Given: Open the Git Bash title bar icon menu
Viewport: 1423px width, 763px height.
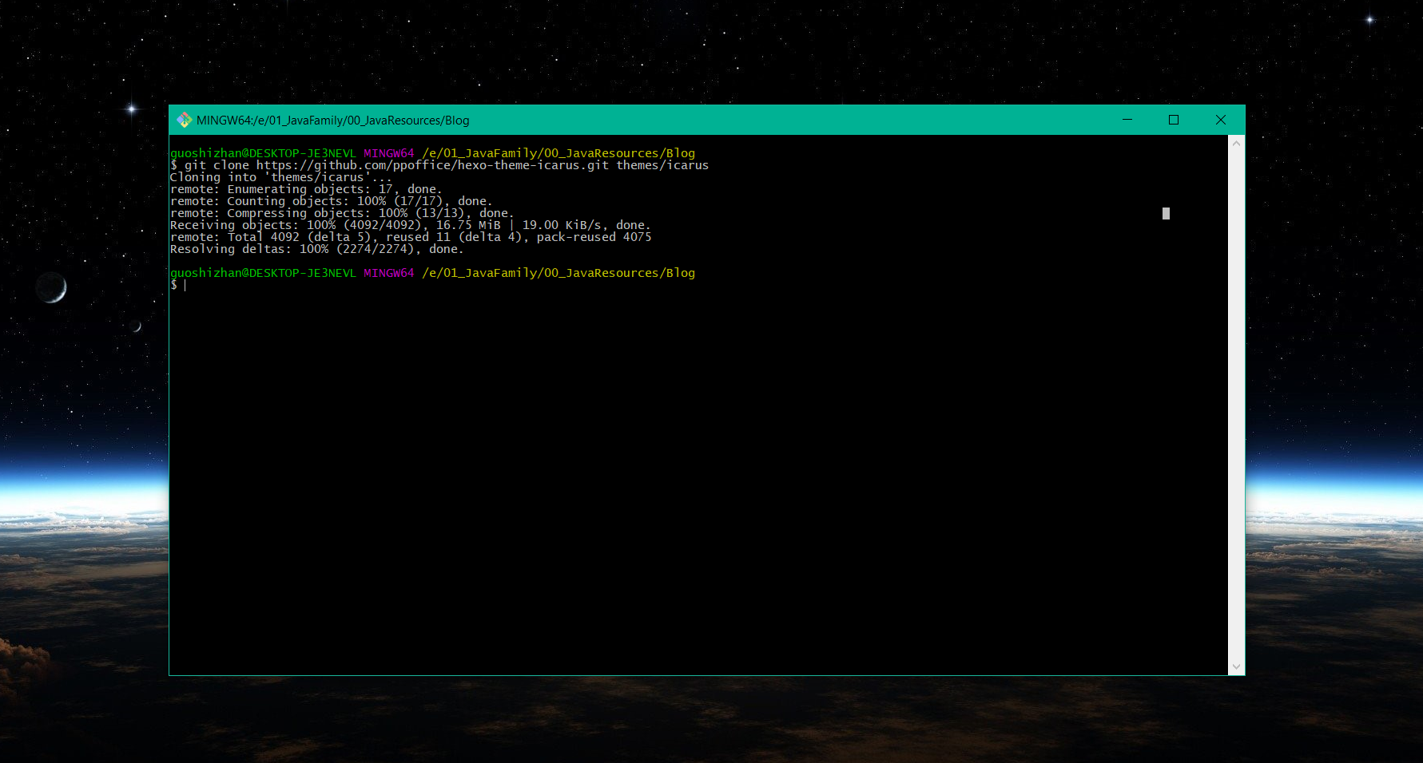Looking at the screenshot, I should (185, 120).
